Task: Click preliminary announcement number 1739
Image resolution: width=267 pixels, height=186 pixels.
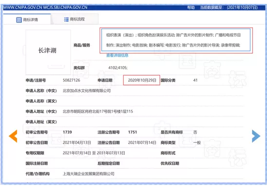Action: [67, 132]
